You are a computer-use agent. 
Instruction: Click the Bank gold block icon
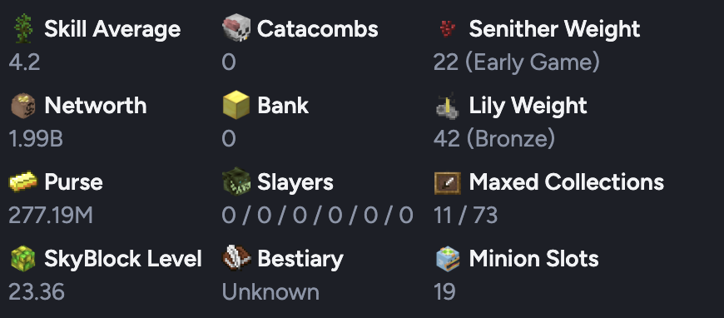tap(236, 106)
